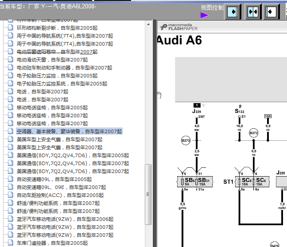
Task: Select 车库门遥控器,自车型年2005起
Action: pos(52,243)
